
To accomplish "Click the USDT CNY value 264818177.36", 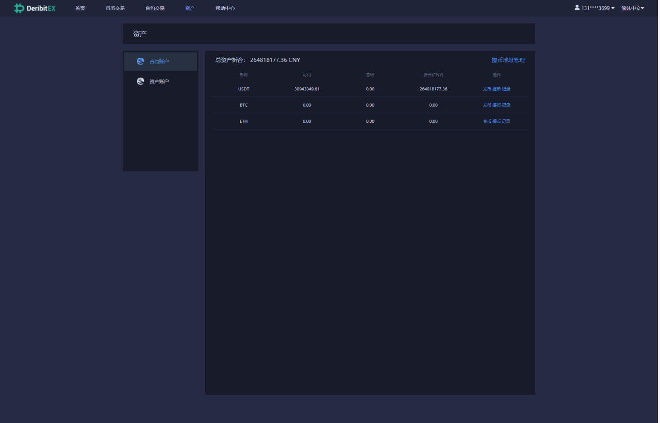I will coord(433,89).
